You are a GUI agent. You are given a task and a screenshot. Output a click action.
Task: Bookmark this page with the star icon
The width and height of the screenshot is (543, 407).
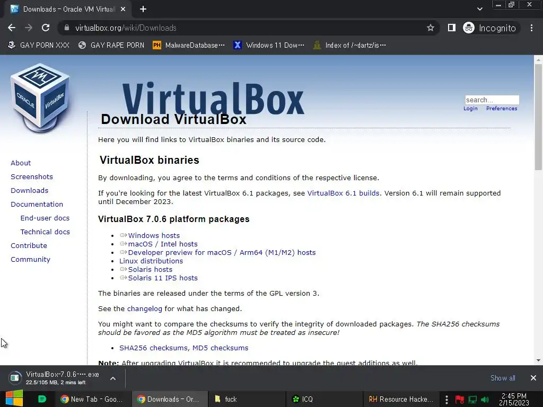(430, 28)
